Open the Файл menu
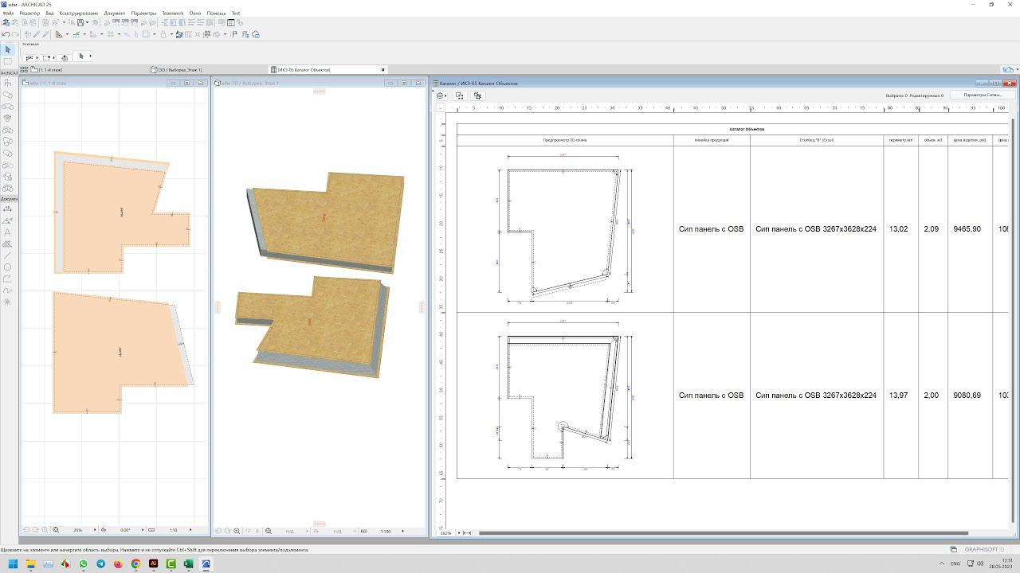 [8, 14]
